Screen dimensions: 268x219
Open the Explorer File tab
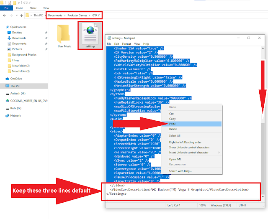[7, 8]
